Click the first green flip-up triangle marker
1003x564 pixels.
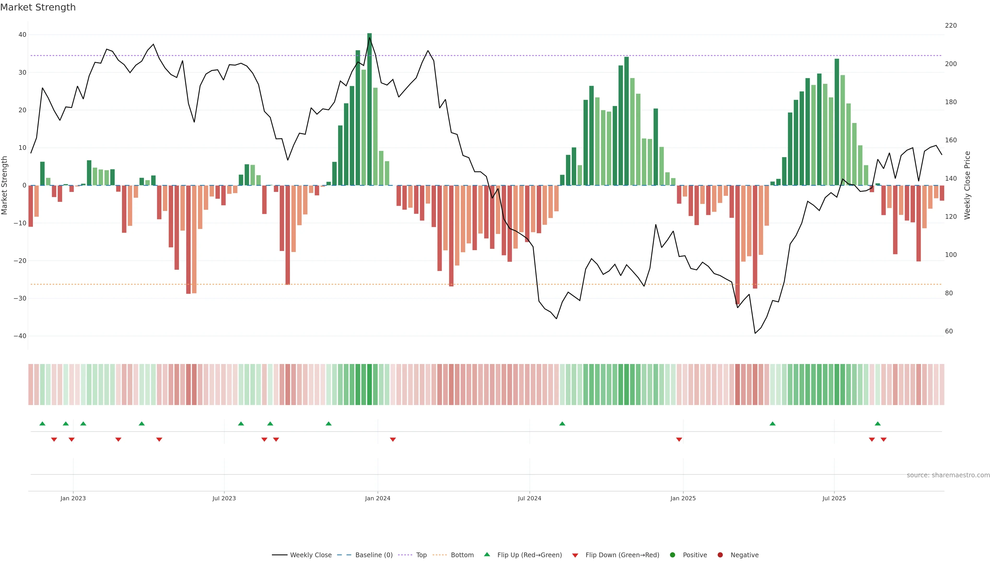click(x=42, y=424)
